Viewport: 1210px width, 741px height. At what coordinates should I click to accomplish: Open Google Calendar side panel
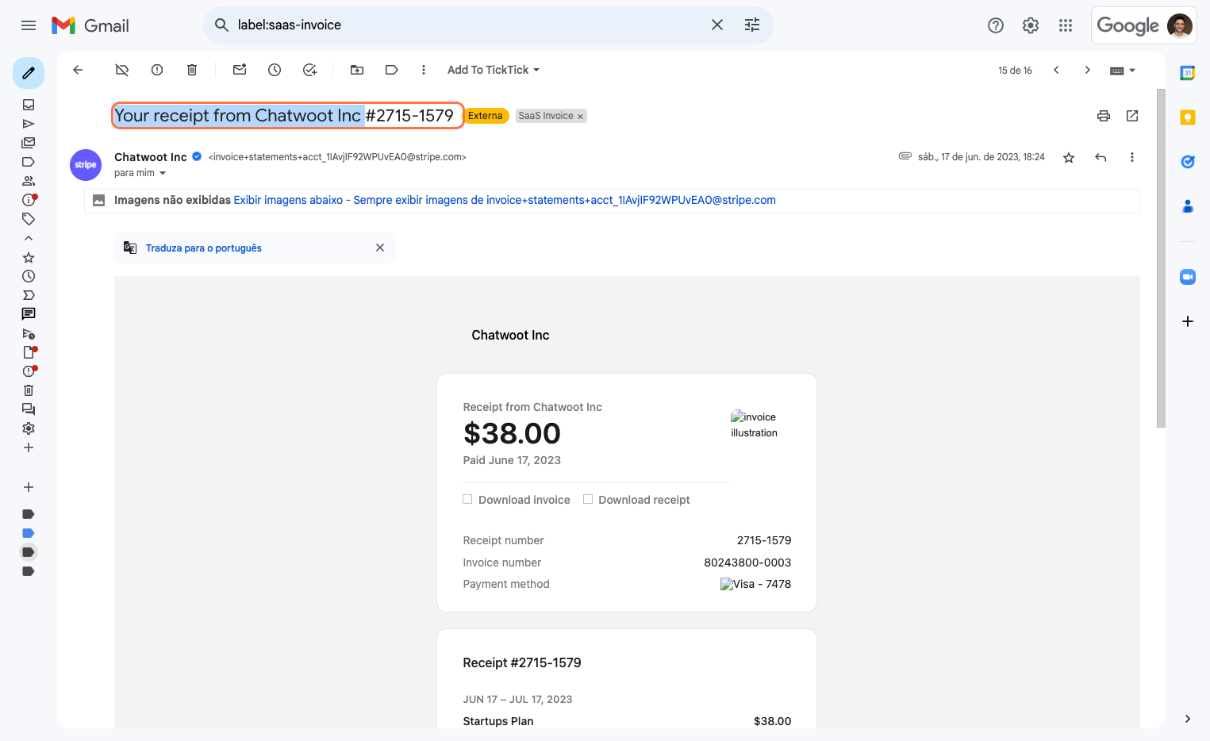(x=1188, y=73)
